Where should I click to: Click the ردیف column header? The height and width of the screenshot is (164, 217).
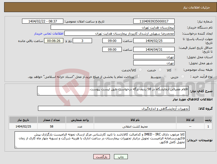(x=208, y=120)
